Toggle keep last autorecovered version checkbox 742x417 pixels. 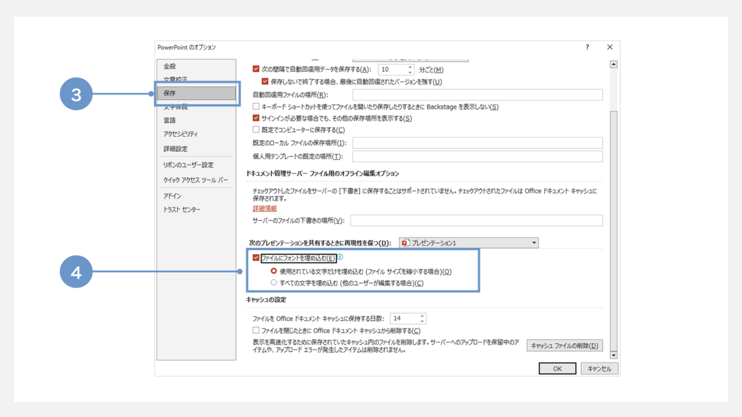265,82
